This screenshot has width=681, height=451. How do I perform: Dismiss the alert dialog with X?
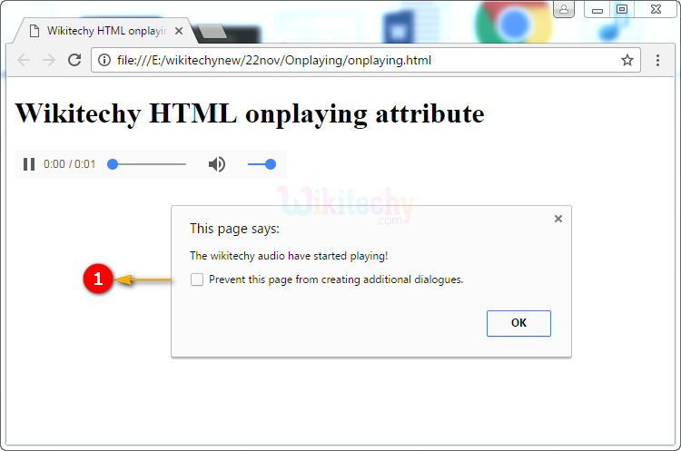click(558, 219)
